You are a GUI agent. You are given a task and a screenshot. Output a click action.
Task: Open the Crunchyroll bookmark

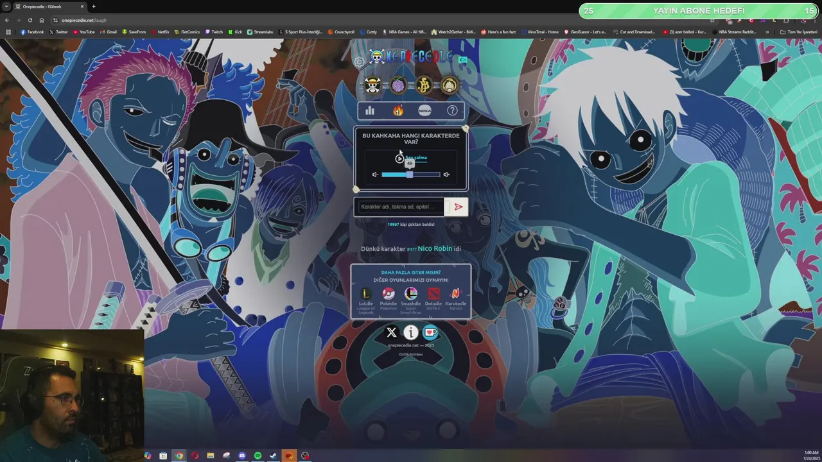pos(341,31)
